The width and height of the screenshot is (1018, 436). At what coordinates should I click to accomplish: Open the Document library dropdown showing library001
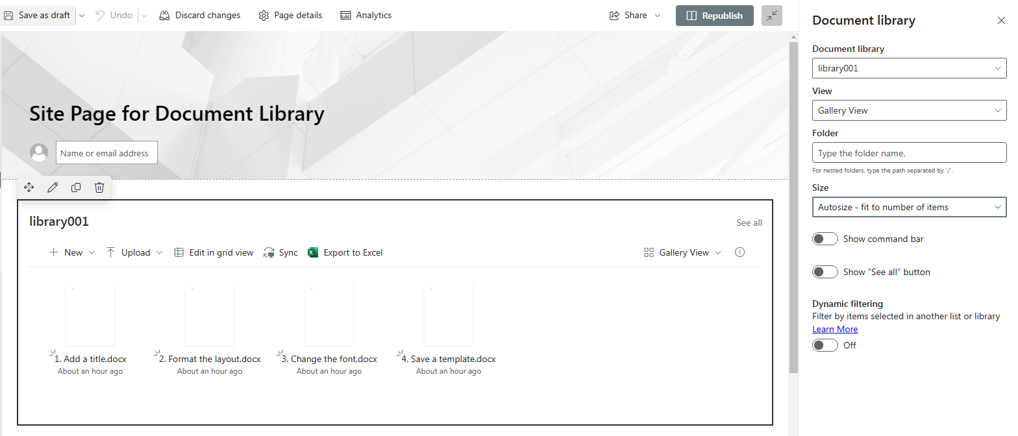coord(909,68)
